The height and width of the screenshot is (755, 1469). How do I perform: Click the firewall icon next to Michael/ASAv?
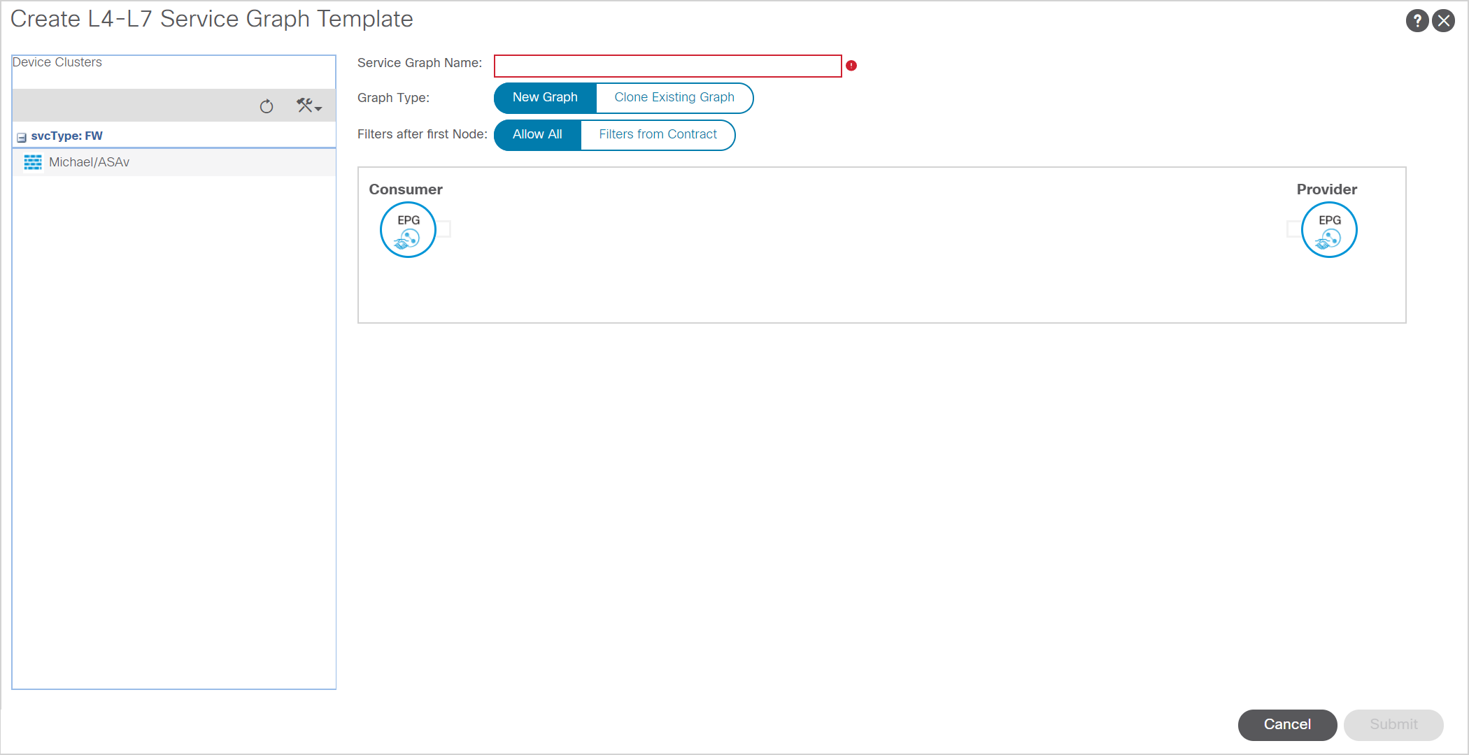point(33,162)
